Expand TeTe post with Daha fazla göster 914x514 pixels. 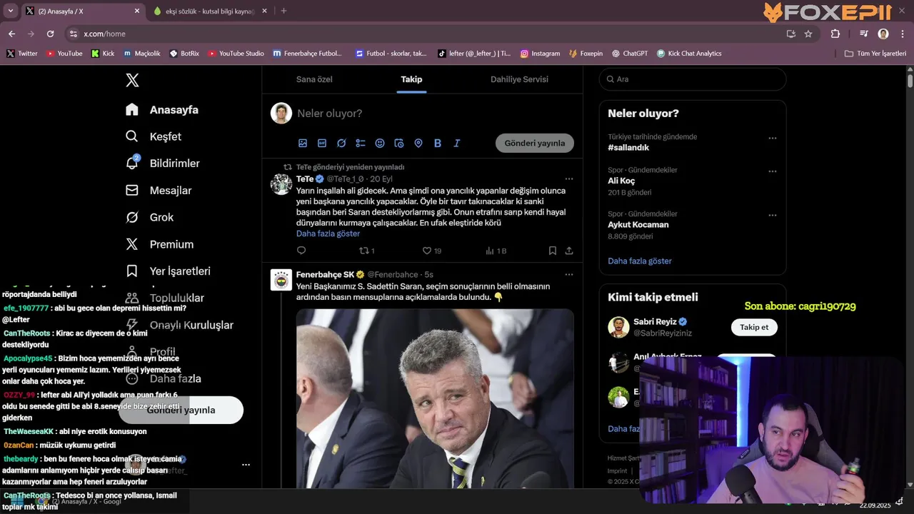click(328, 233)
